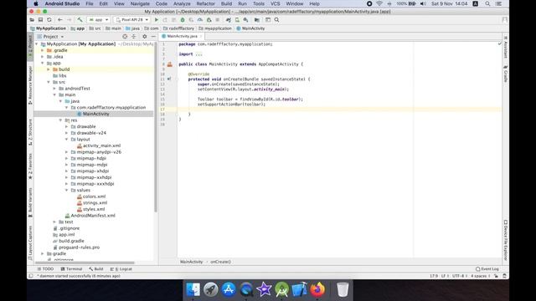
Task: Click the 4 spaces indent setting
Action: [x=480, y=276]
